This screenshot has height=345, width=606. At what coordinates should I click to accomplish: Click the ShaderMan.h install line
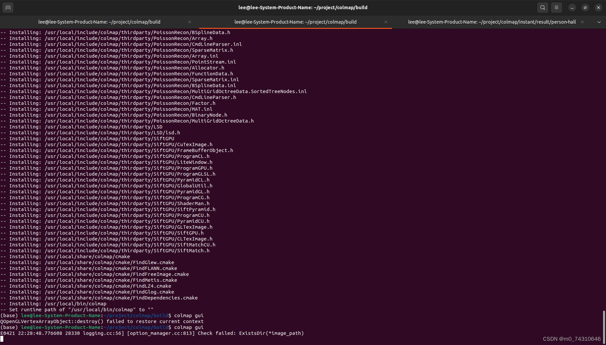point(105,203)
